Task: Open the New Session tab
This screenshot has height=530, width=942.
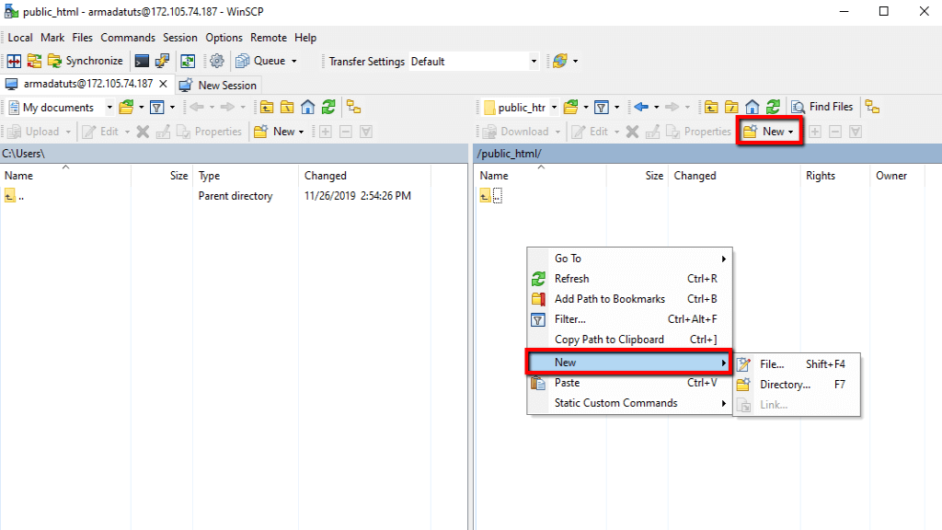Action: pyautogui.click(x=219, y=86)
